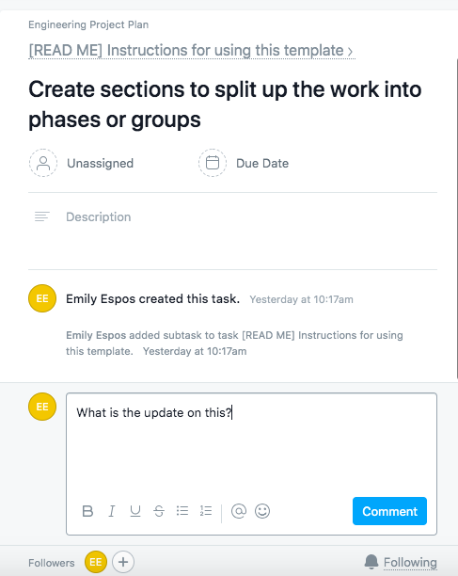Open parent task READ ME Instructions link

[186, 50]
